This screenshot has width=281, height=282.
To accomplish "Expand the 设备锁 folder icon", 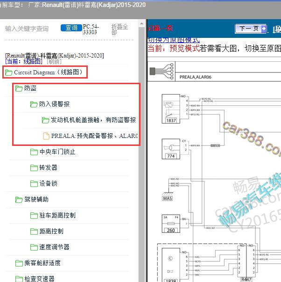I will [34, 184].
